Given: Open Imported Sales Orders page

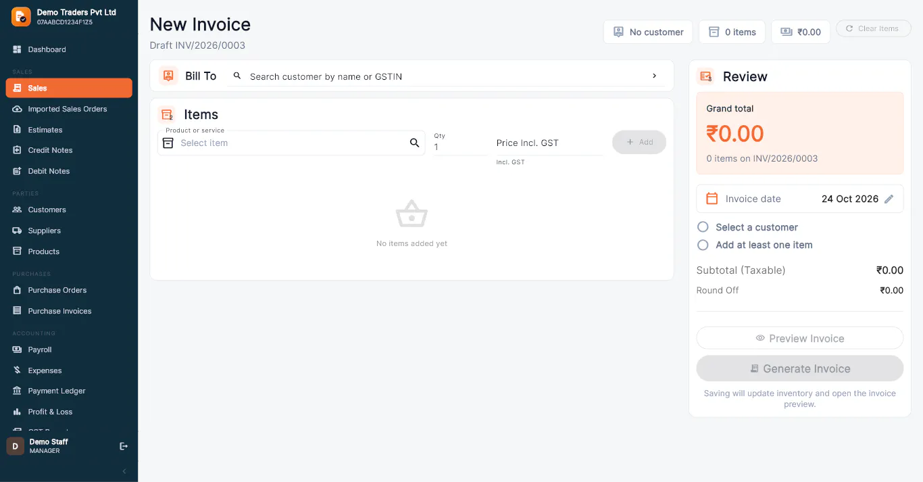Looking at the screenshot, I should point(69,109).
